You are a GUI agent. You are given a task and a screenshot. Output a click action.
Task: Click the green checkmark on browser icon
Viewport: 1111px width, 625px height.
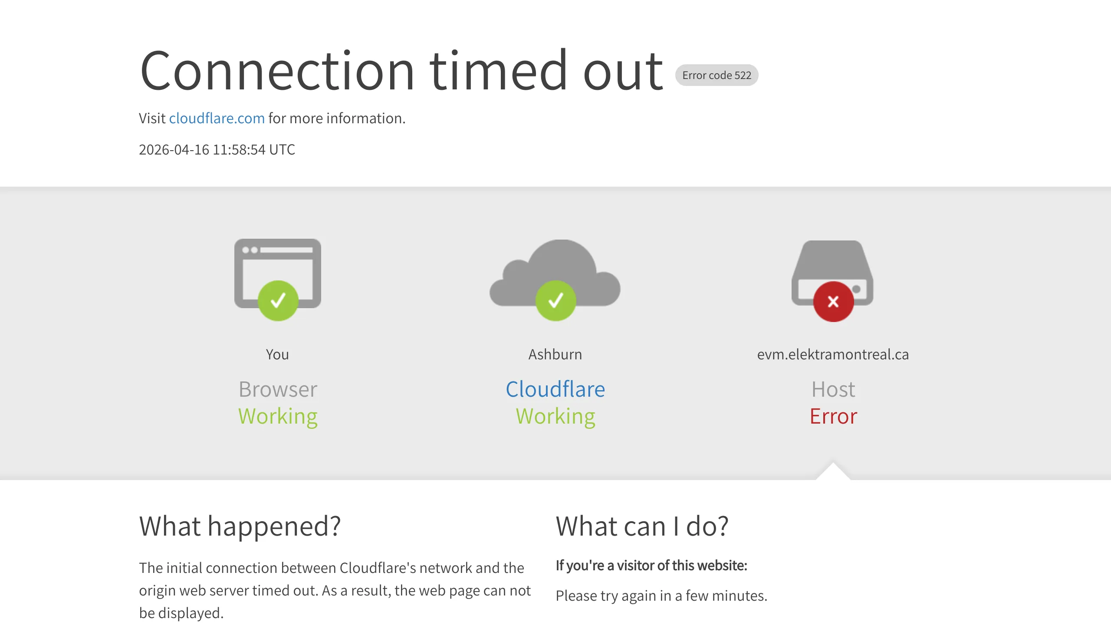point(278,300)
